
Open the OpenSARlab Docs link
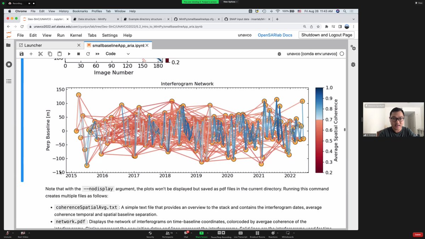click(x=275, y=35)
